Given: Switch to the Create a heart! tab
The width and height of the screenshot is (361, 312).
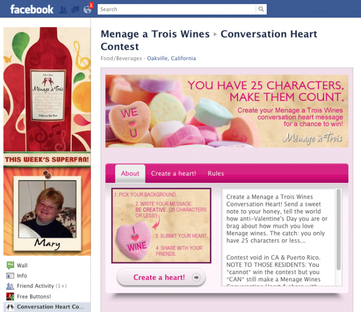Looking at the screenshot, I should [173, 174].
